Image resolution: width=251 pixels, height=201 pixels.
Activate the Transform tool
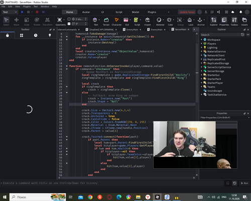click(x=47, y=21)
